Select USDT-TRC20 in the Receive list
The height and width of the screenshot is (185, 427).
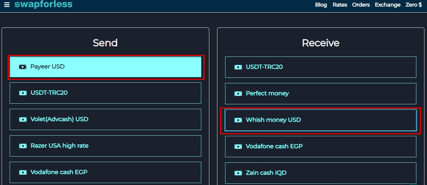coord(321,67)
